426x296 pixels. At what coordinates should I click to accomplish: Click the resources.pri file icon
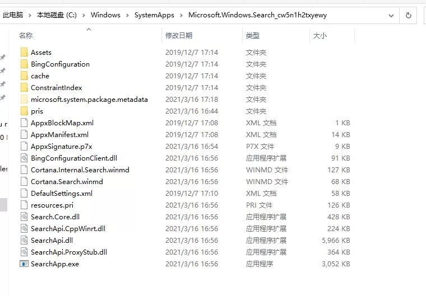[24, 205]
